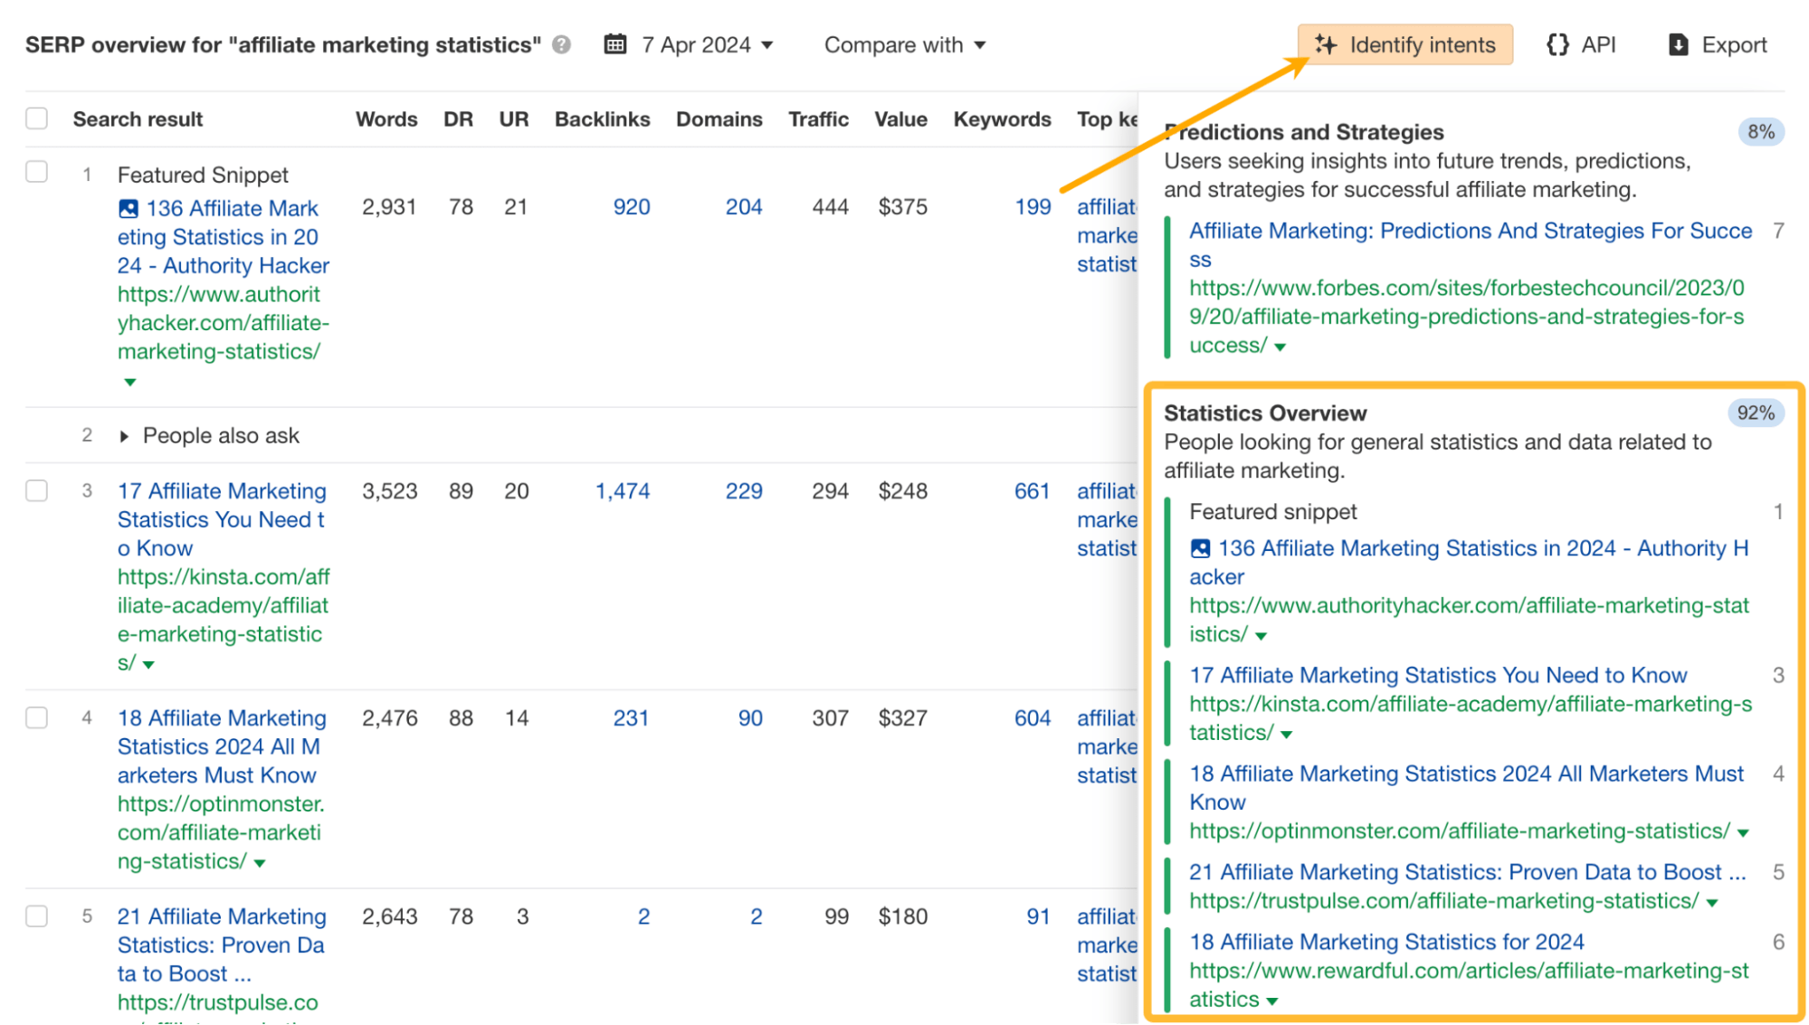The width and height of the screenshot is (1809, 1025).
Task: Open the 7 Apr 2024 date dropdown
Action: [708, 44]
